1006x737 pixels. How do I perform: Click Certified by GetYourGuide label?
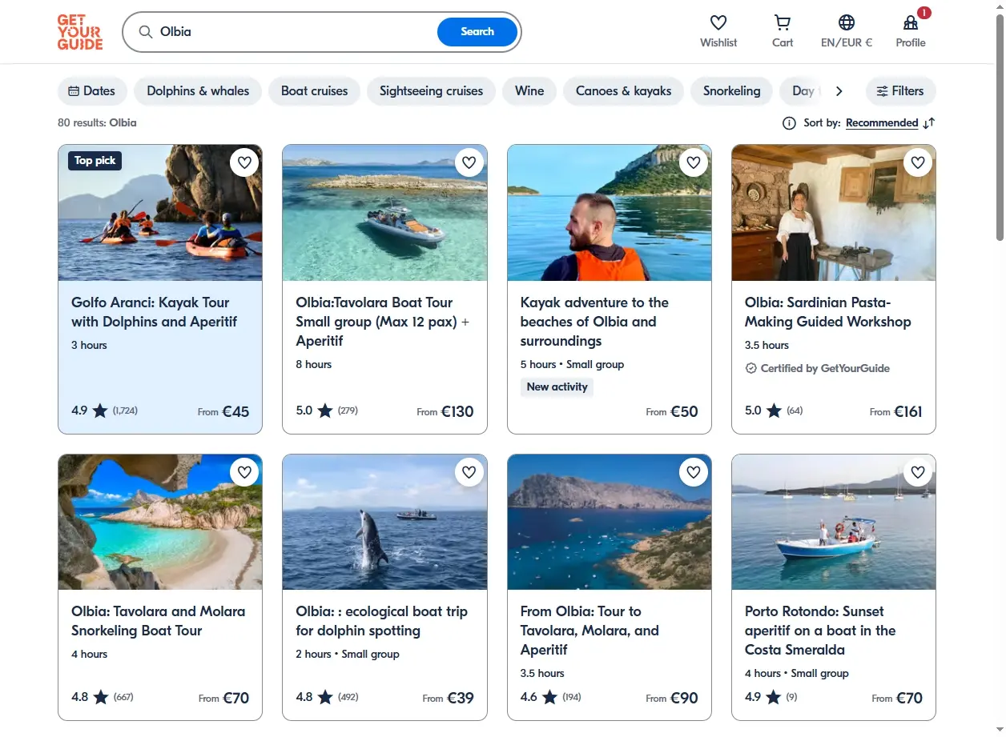click(818, 369)
